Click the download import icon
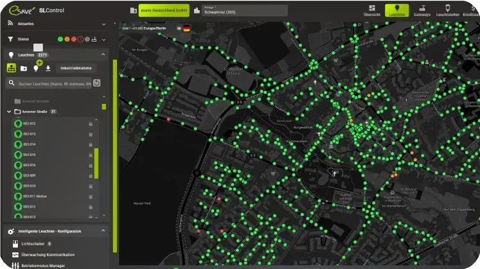 48,68
